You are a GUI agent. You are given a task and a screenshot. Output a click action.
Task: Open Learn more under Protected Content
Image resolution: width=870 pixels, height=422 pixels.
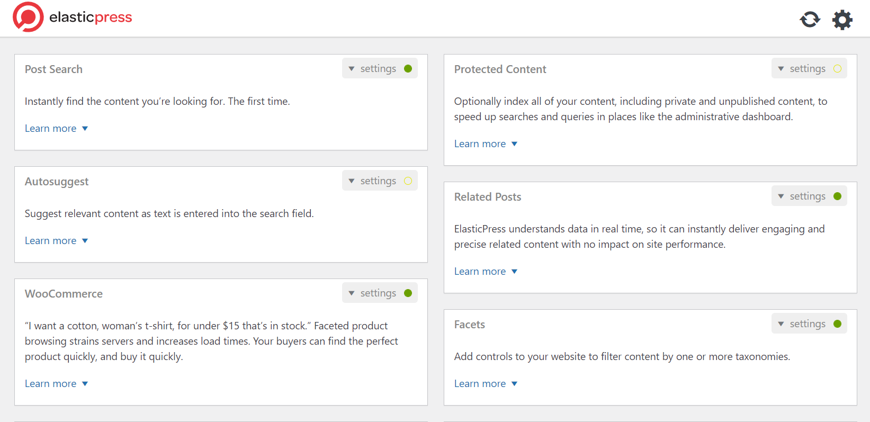click(x=486, y=143)
